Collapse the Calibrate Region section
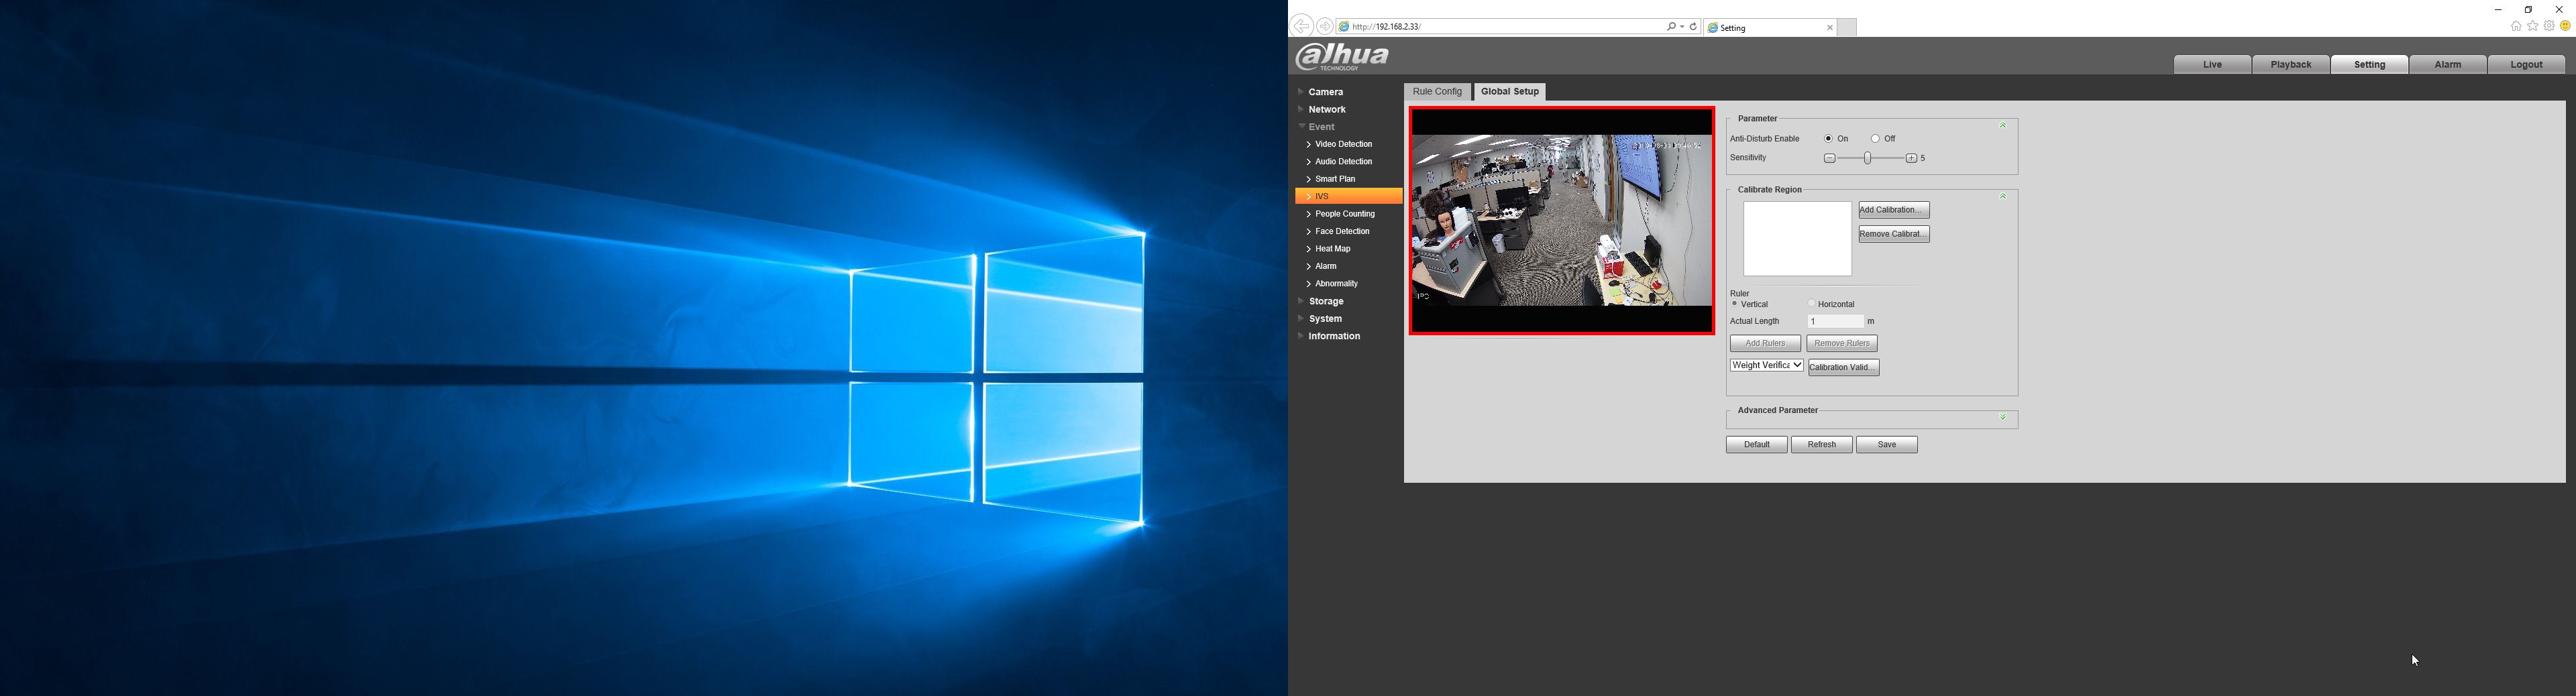The height and width of the screenshot is (696, 2576). pos(2003,197)
